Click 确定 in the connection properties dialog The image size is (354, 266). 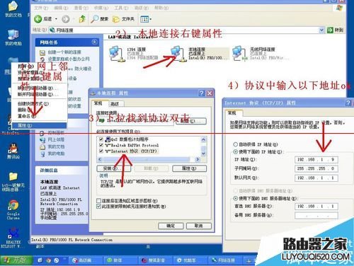[171, 226]
